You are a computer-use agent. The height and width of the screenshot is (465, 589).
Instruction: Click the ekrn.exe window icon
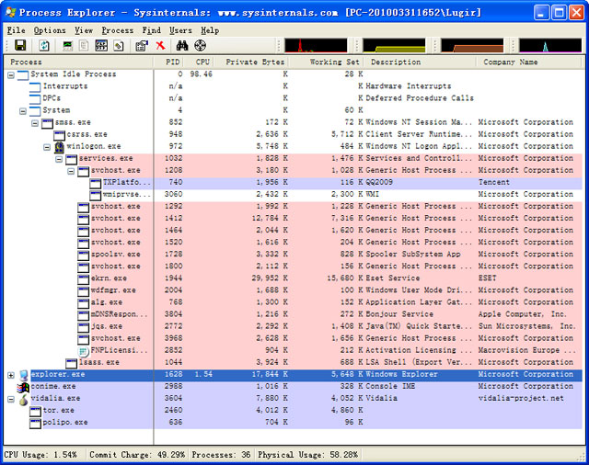click(x=84, y=279)
